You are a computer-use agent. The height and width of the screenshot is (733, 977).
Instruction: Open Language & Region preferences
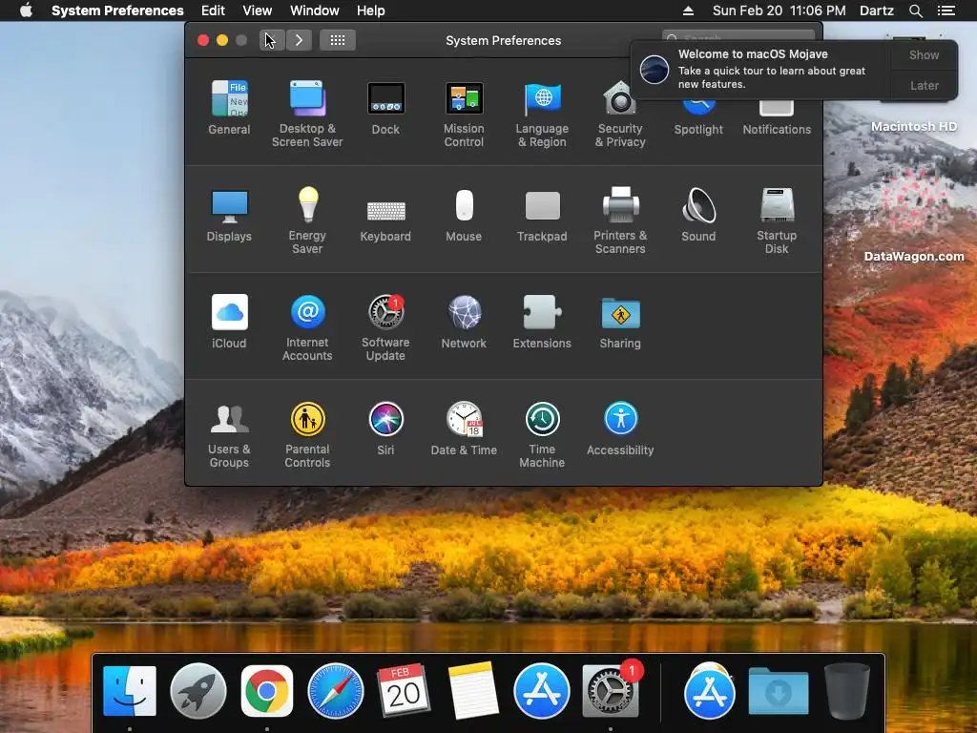pos(542,113)
